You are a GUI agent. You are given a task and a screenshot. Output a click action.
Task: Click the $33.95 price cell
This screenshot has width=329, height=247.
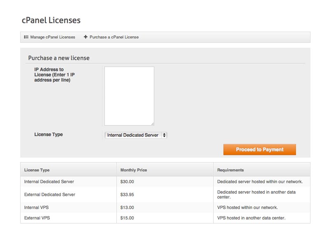pos(165,194)
